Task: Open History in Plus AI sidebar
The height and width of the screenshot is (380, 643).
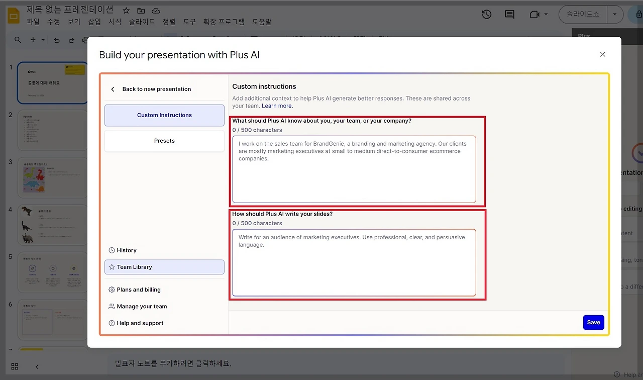Action: 123,250
